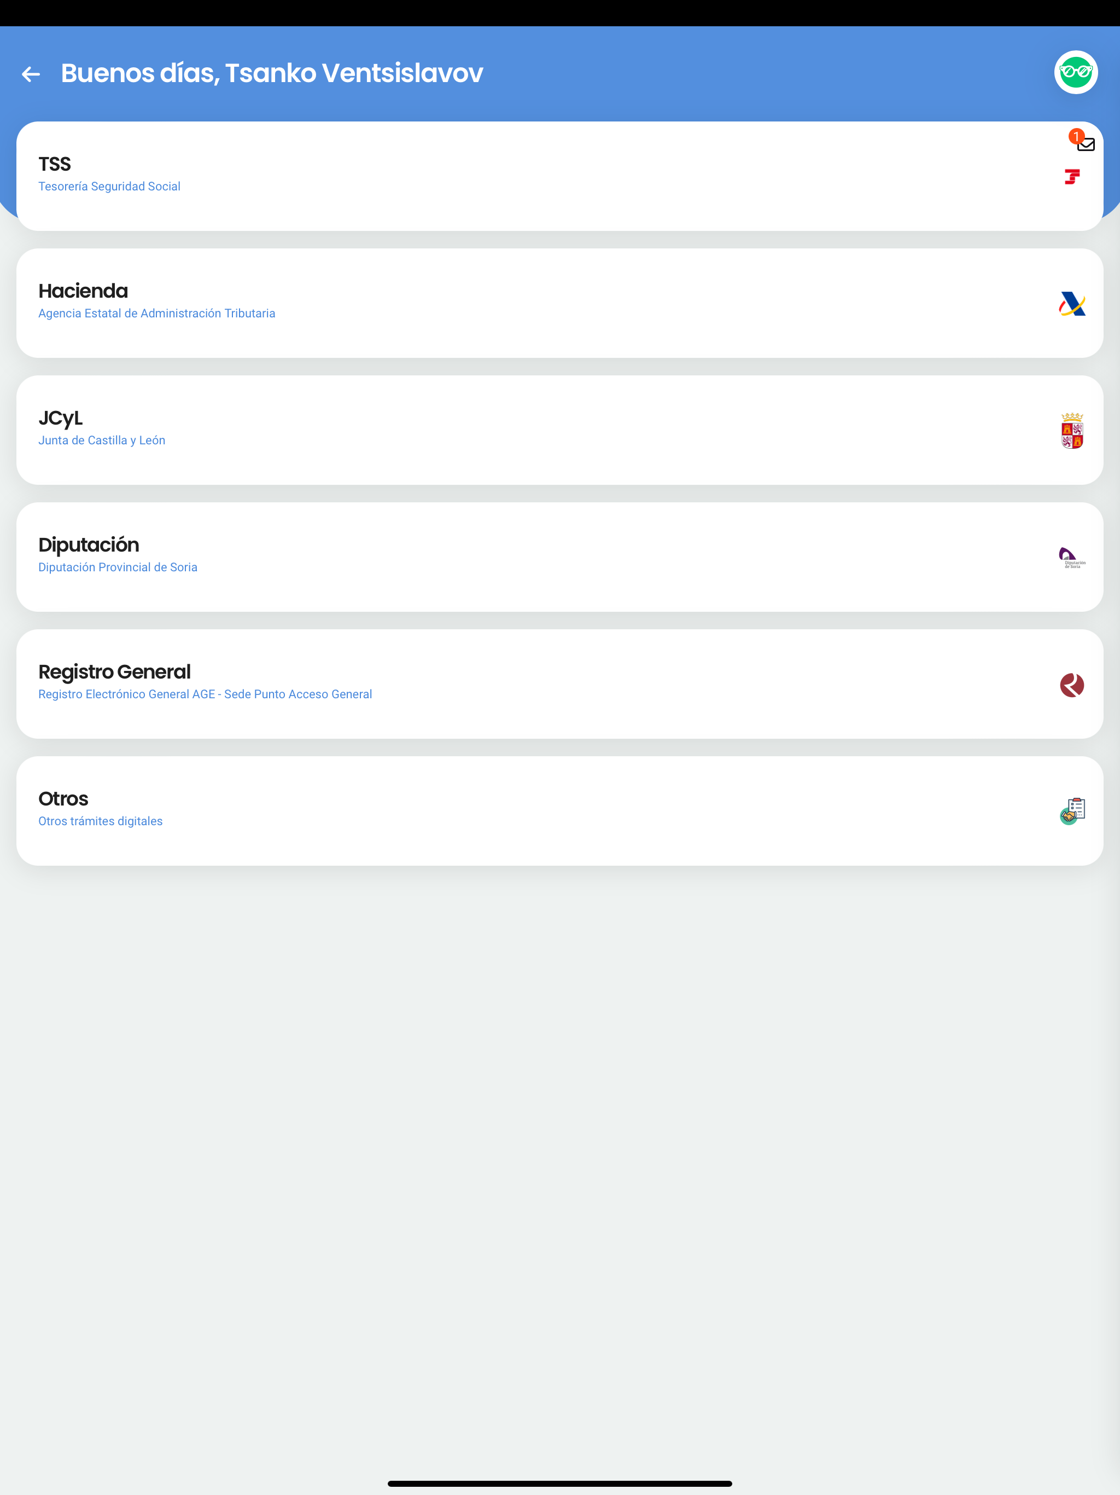Click the Castilla y León coat of arms
This screenshot has width=1120, height=1495.
click(1072, 431)
